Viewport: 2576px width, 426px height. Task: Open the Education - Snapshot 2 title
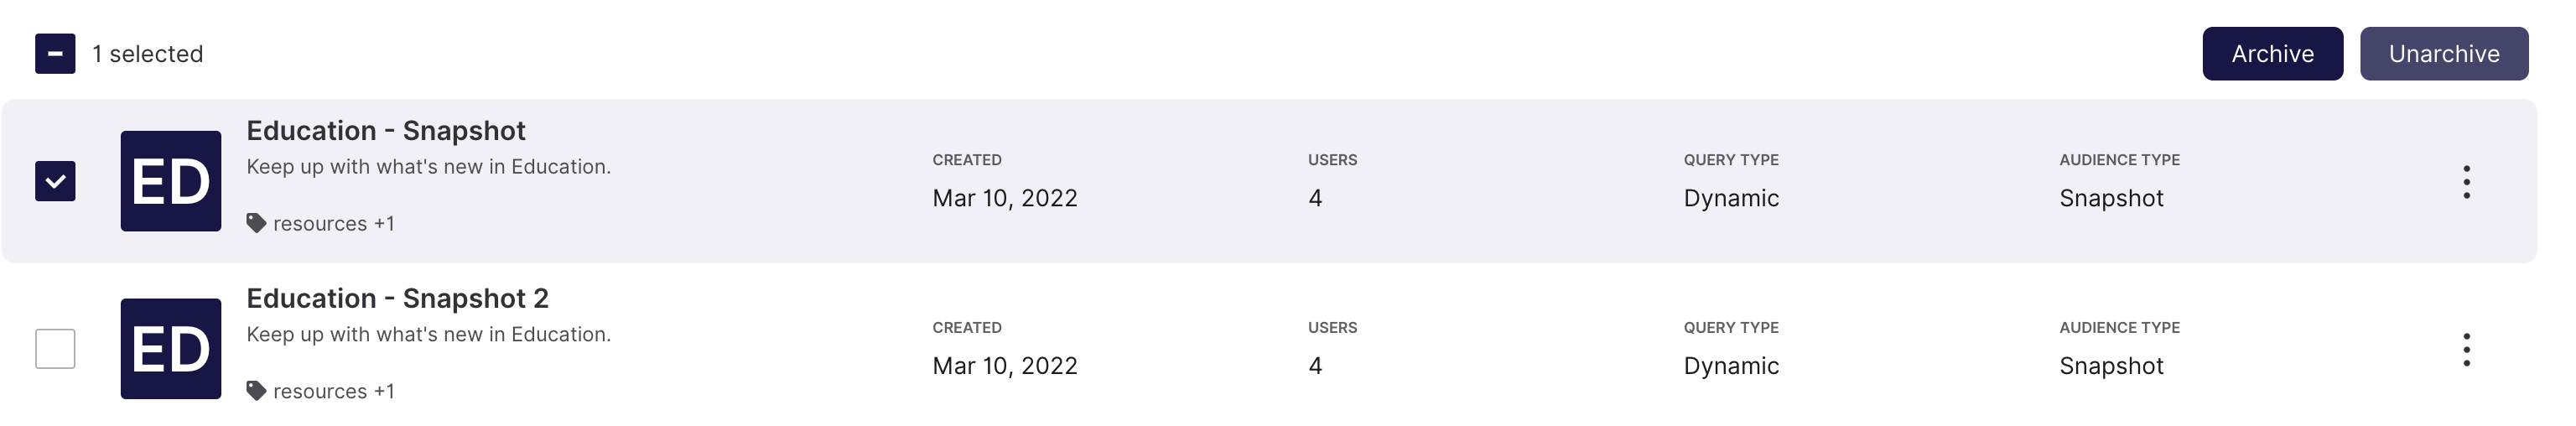pyautogui.click(x=397, y=299)
